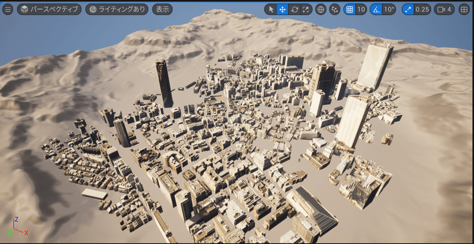Image resolution: width=474 pixels, height=244 pixels.
Task: Activate the Translate move tool
Action: pyautogui.click(x=282, y=9)
